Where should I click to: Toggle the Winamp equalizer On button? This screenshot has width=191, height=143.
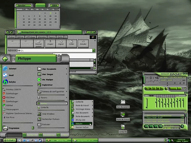(147, 96)
